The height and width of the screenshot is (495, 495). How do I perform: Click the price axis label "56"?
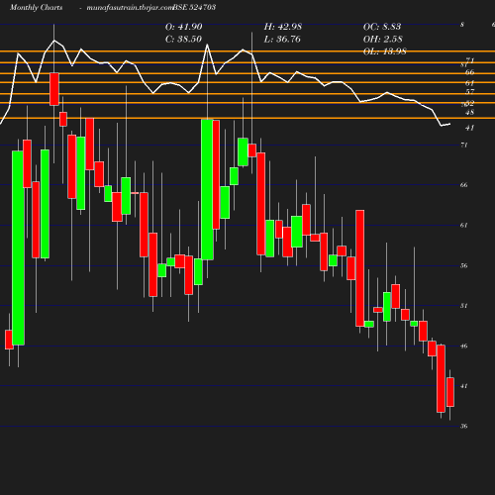pos(464,265)
